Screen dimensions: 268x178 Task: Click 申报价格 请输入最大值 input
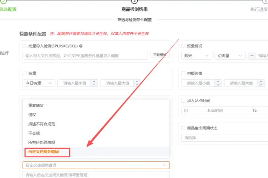[241, 83]
